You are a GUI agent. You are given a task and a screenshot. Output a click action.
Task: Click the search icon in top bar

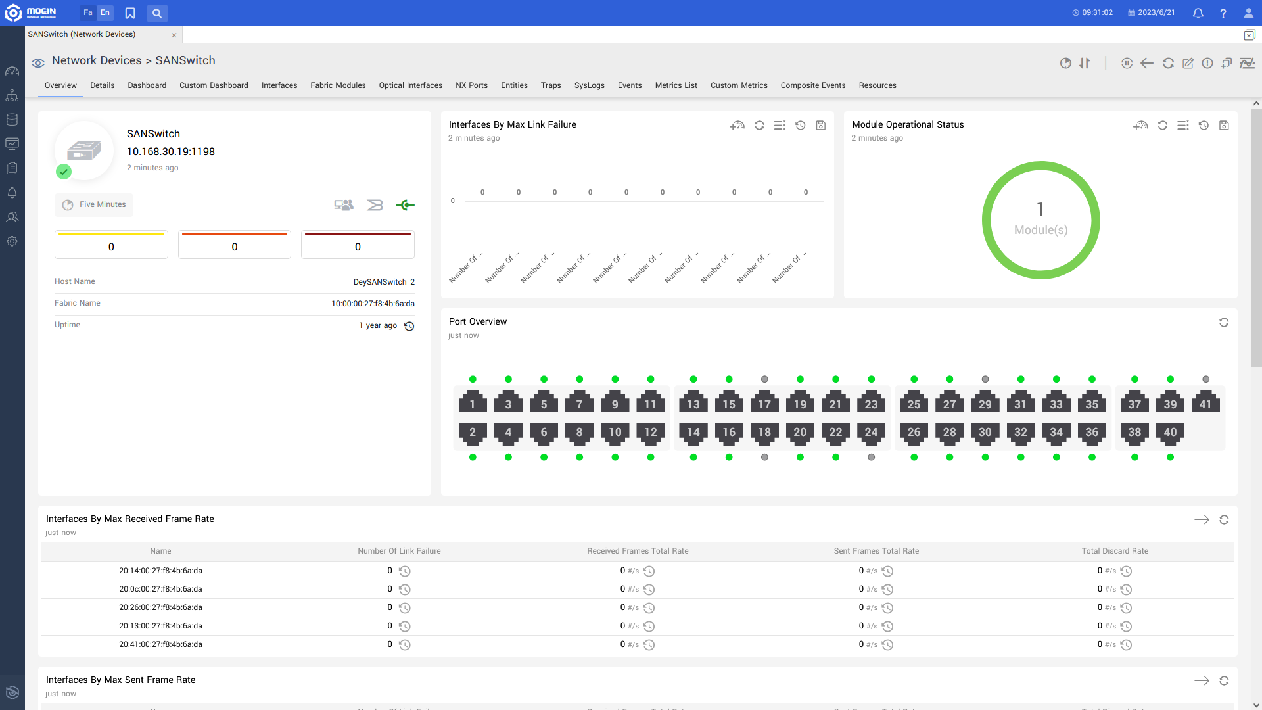pyautogui.click(x=157, y=13)
